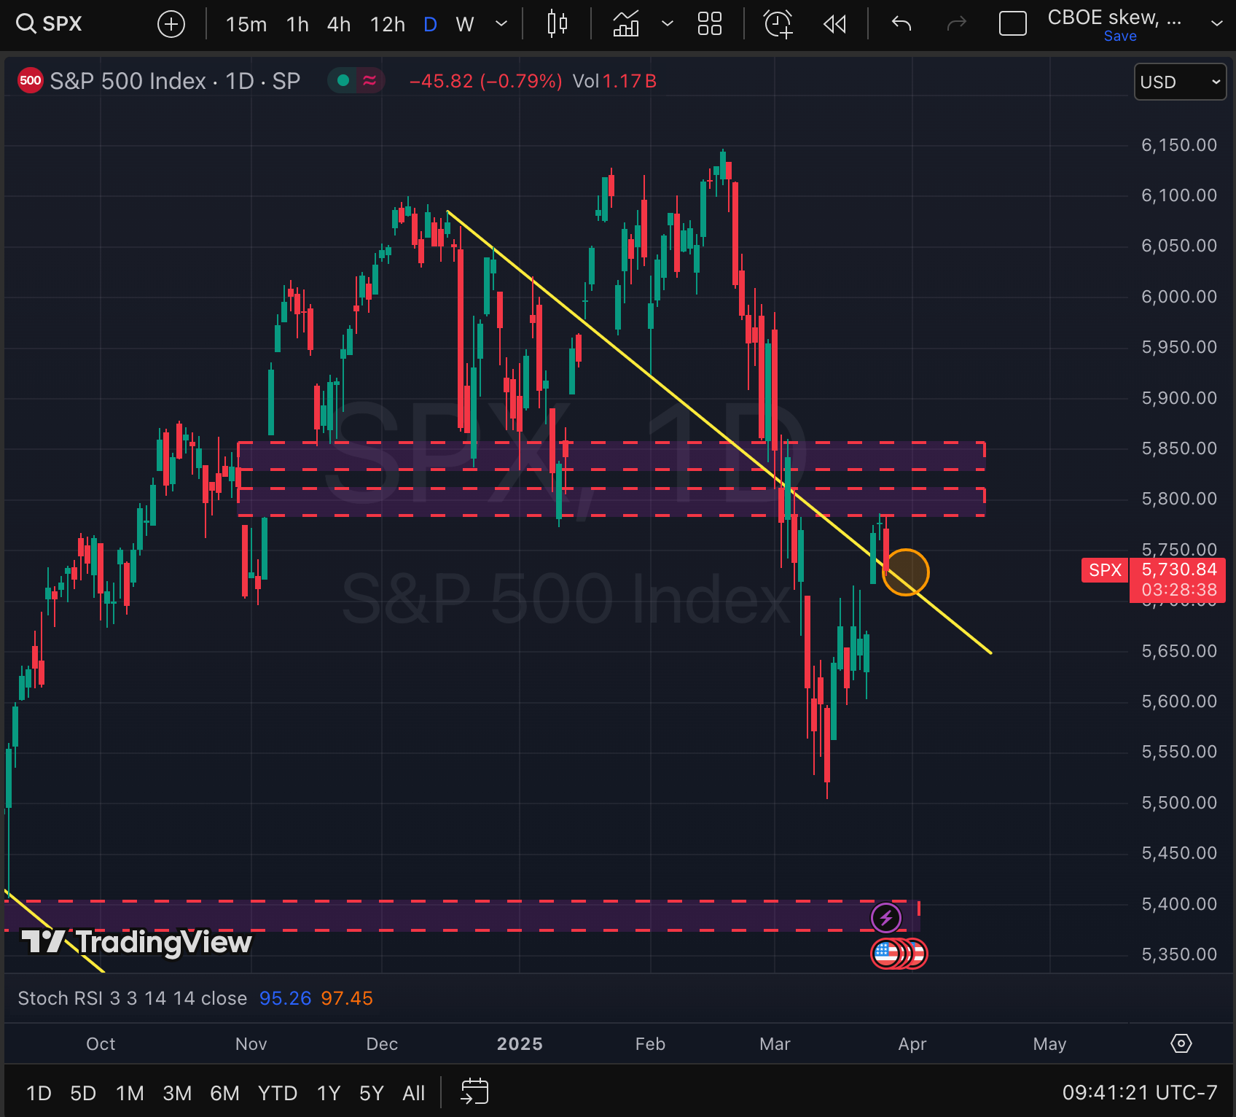The image size is (1236, 1117).
Task: Set YTD date range
Action: 278,1093
